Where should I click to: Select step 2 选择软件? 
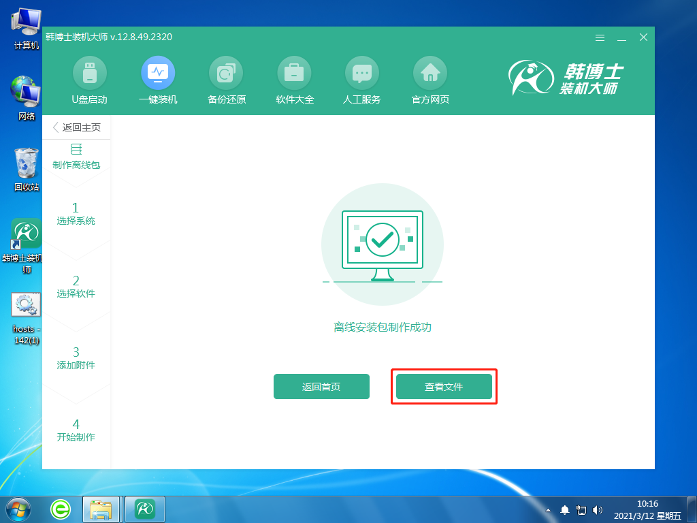pyautogui.click(x=76, y=287)
